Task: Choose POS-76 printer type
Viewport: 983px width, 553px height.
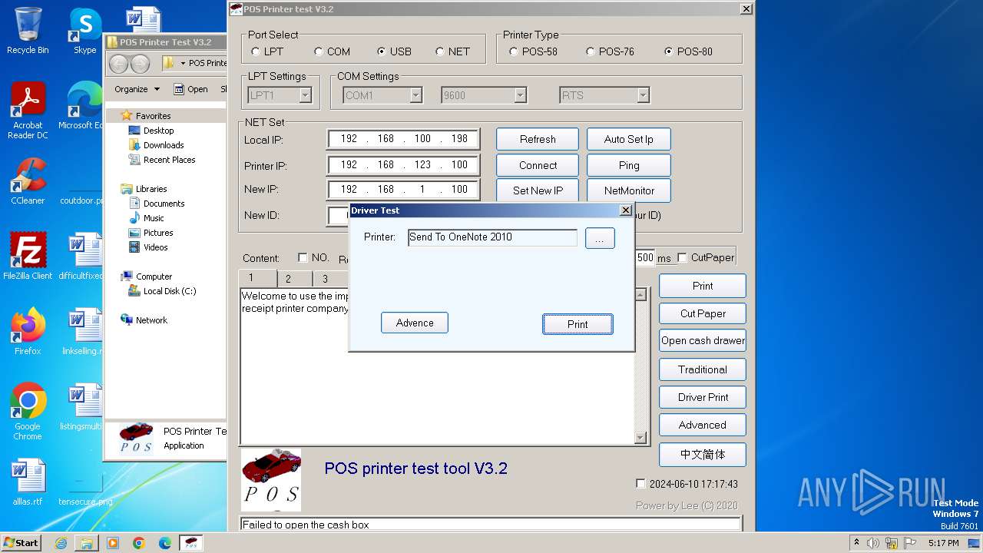Action: tap(591, 51)
